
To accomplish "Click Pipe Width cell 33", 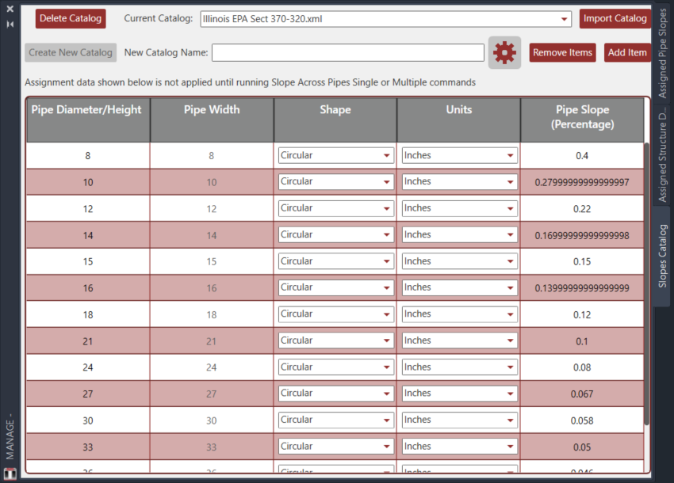I will (x=212, y=447).
